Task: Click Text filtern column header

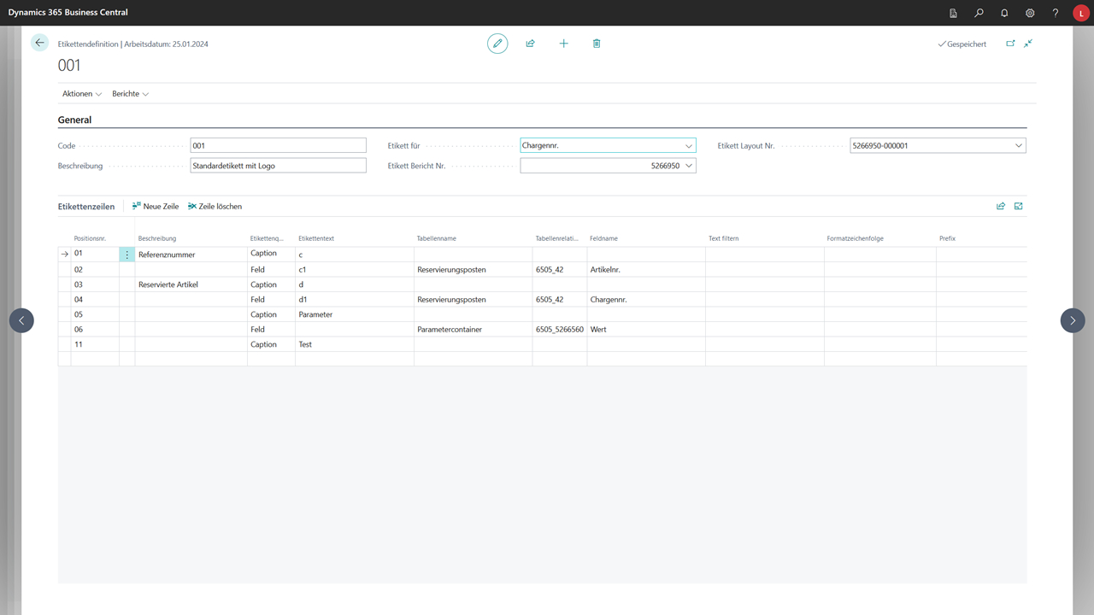Action: coord(723,238)
